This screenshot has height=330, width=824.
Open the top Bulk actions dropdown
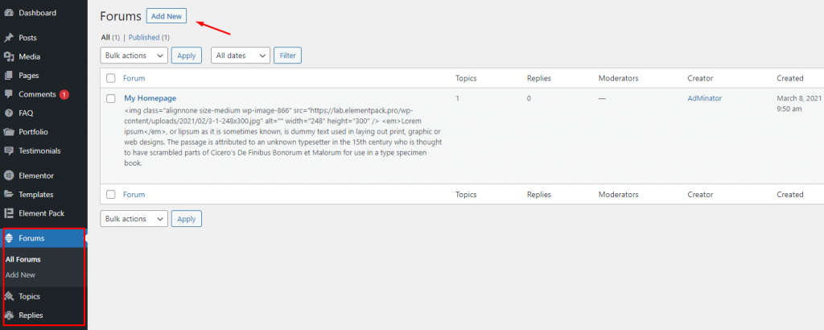(x=134, y=56)
